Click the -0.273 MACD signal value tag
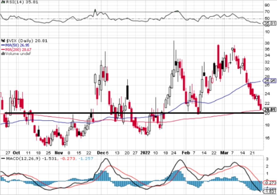277x195 pixels. point(270,183)
